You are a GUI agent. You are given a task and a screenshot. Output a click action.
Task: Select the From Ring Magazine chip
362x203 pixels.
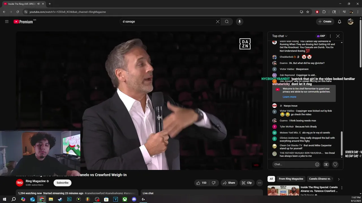(x=291, y=179)
